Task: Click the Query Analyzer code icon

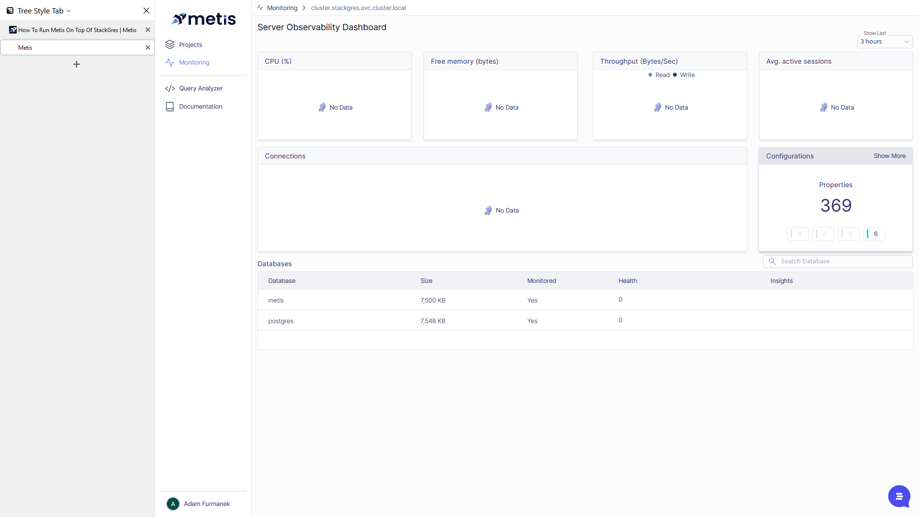Action: pyautogui.click(x=170, y=88)
